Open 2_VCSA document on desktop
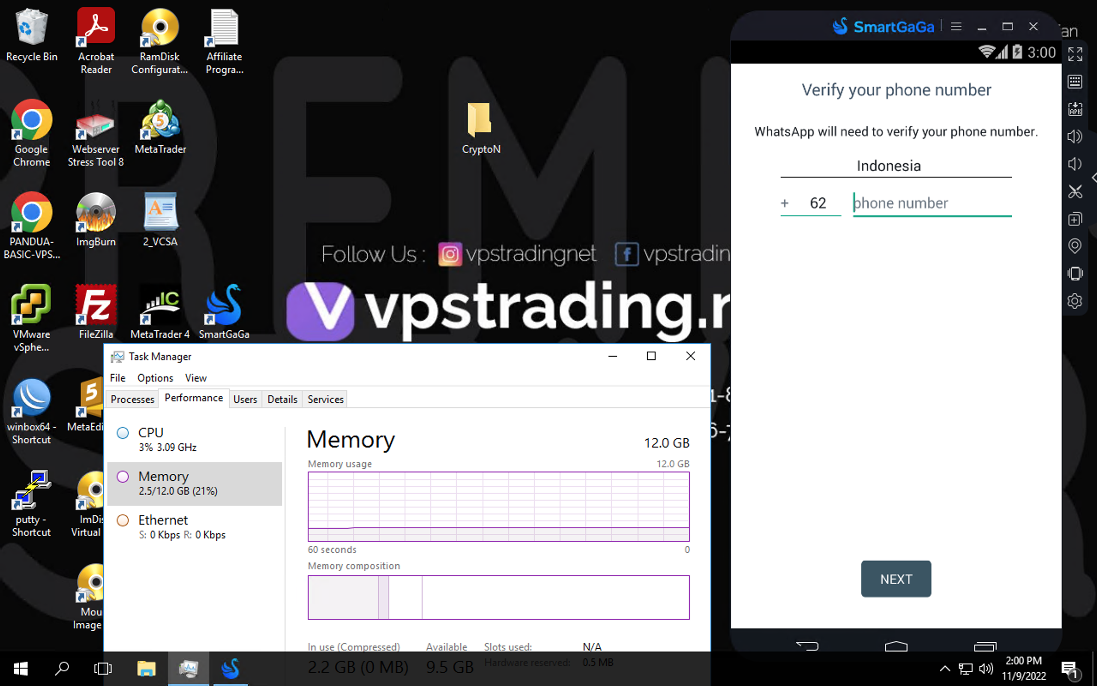1097x686 pixels. (x=160, y=220)
